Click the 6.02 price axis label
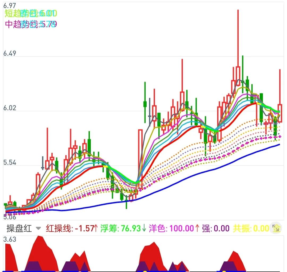This screenshot has height=272, width=287. [x=10, y=108]
